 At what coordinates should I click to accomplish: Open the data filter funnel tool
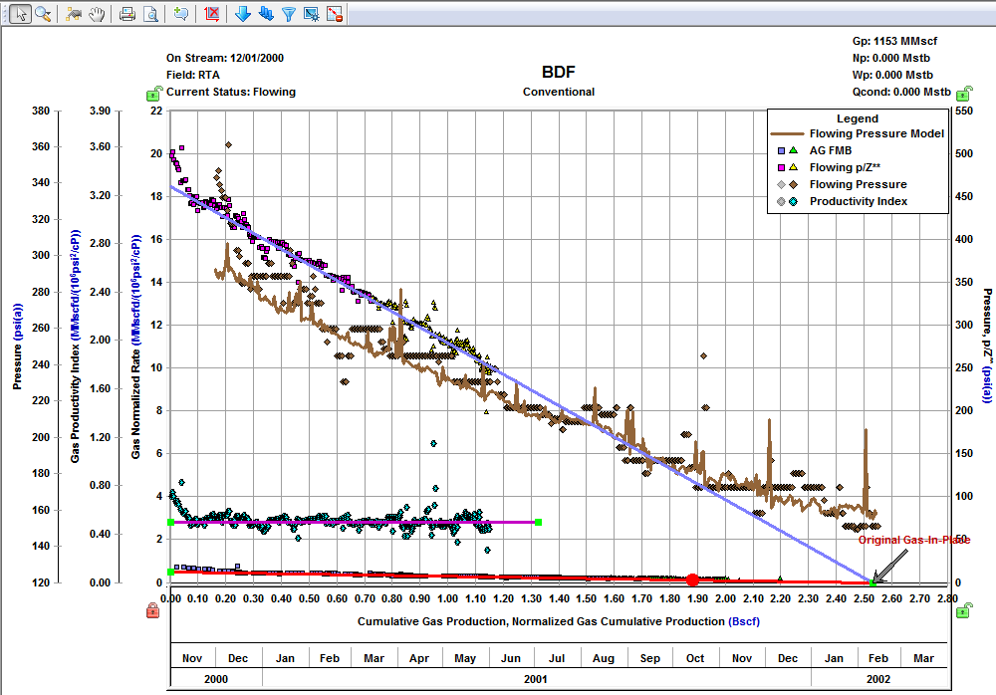click(289, 13)
